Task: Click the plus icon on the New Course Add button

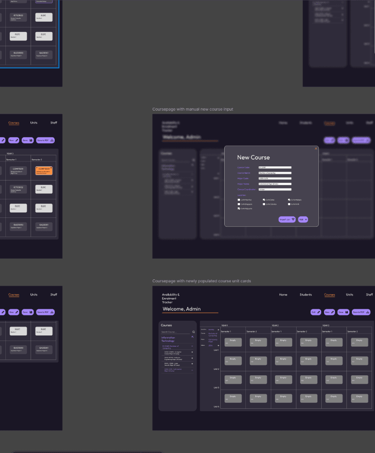Action: pos(306,219)
